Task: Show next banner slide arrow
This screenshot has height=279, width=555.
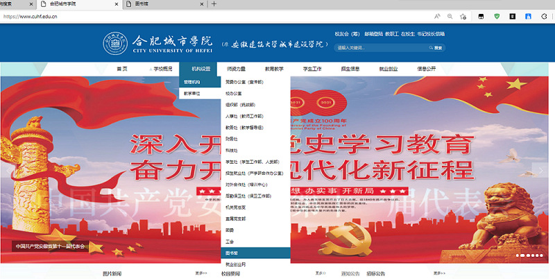Action: (x=541, y=171)
